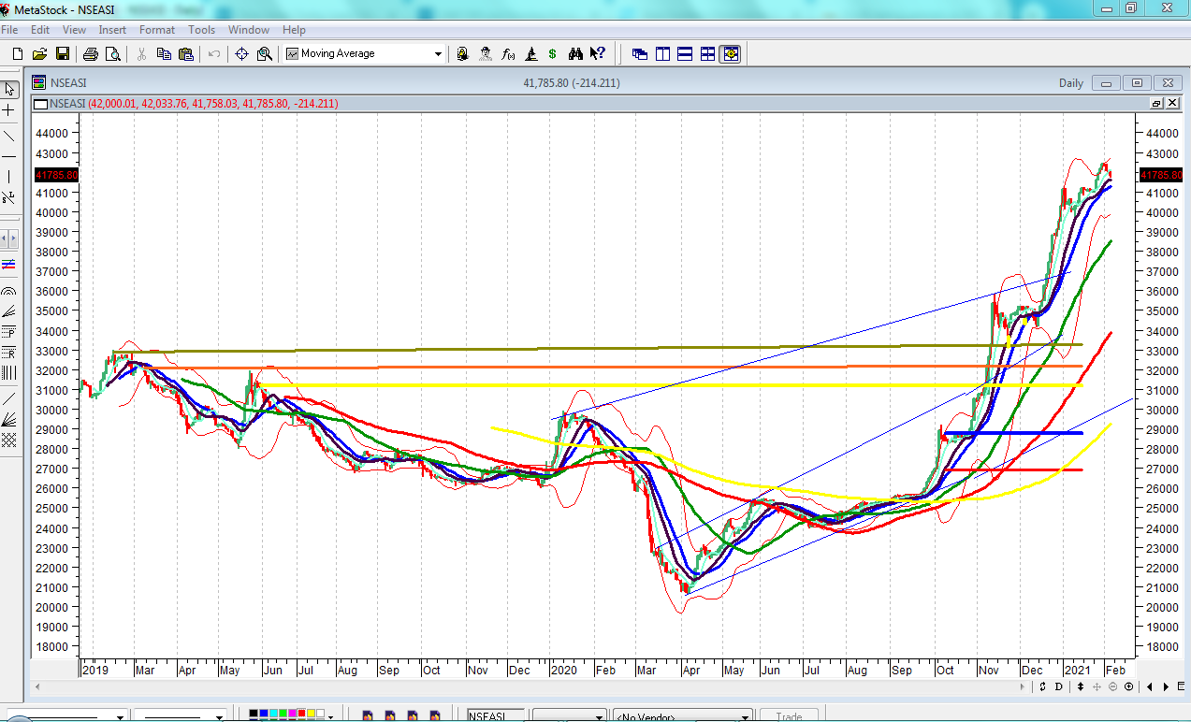Click the NSEASI symbol field at bottom
The width and height of the screenshot is (1191, 722).
(496, 716)
